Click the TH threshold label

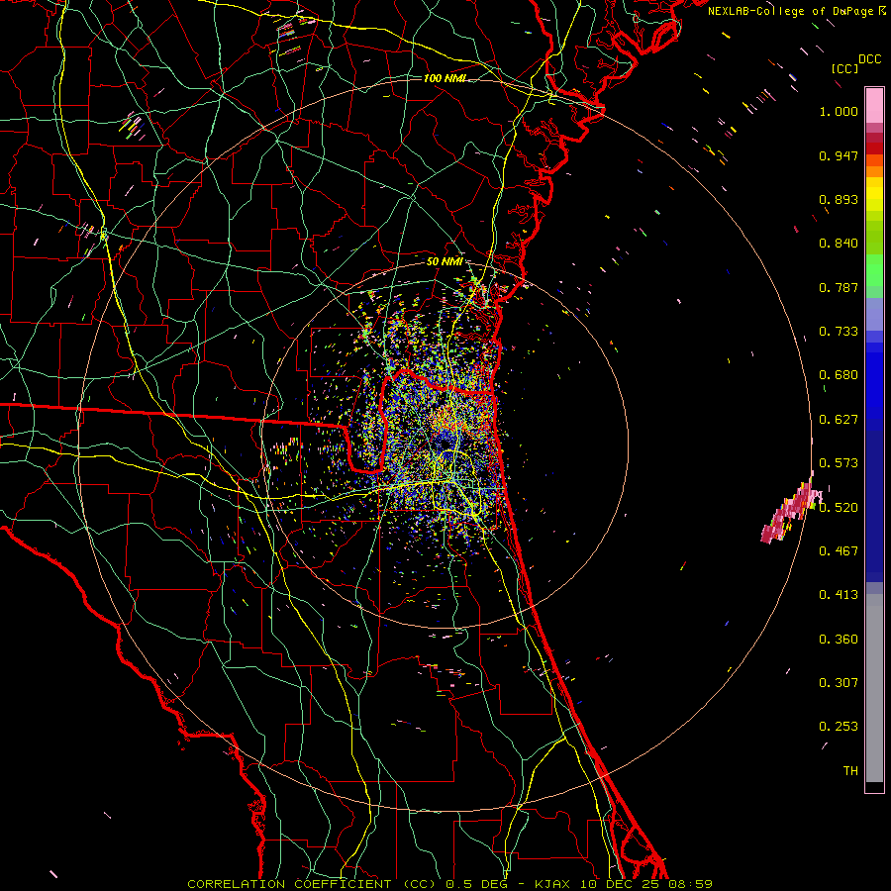(850, 771)
